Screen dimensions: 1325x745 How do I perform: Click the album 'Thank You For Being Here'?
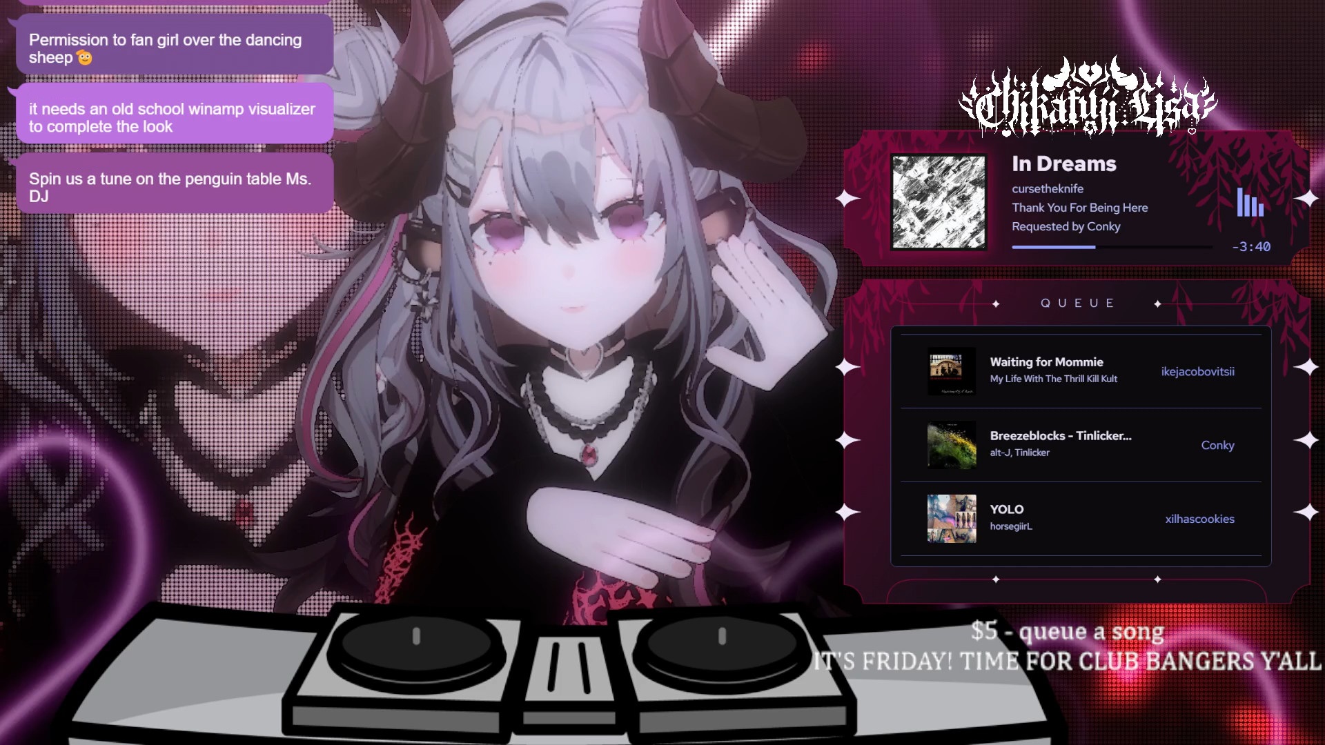[1080, 208]
